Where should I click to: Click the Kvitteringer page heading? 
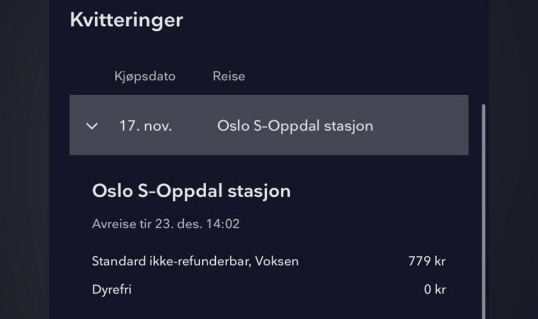point(126,20)
